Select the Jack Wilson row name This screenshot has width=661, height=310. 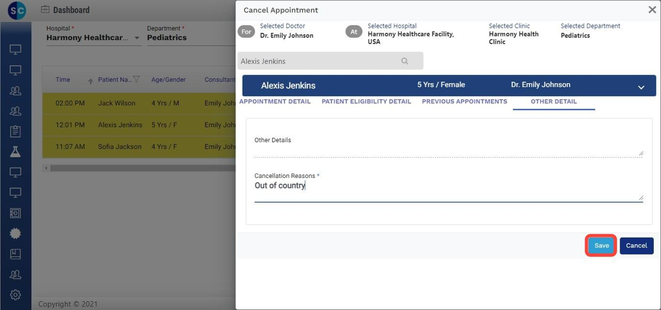(117, 103)
